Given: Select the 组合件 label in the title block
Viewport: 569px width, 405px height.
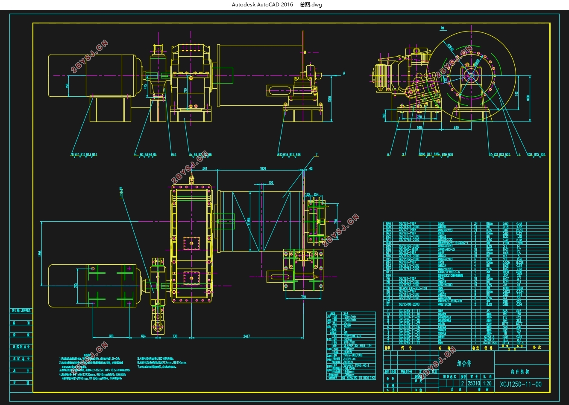Looking at the screenshot, I should point(464,364).
